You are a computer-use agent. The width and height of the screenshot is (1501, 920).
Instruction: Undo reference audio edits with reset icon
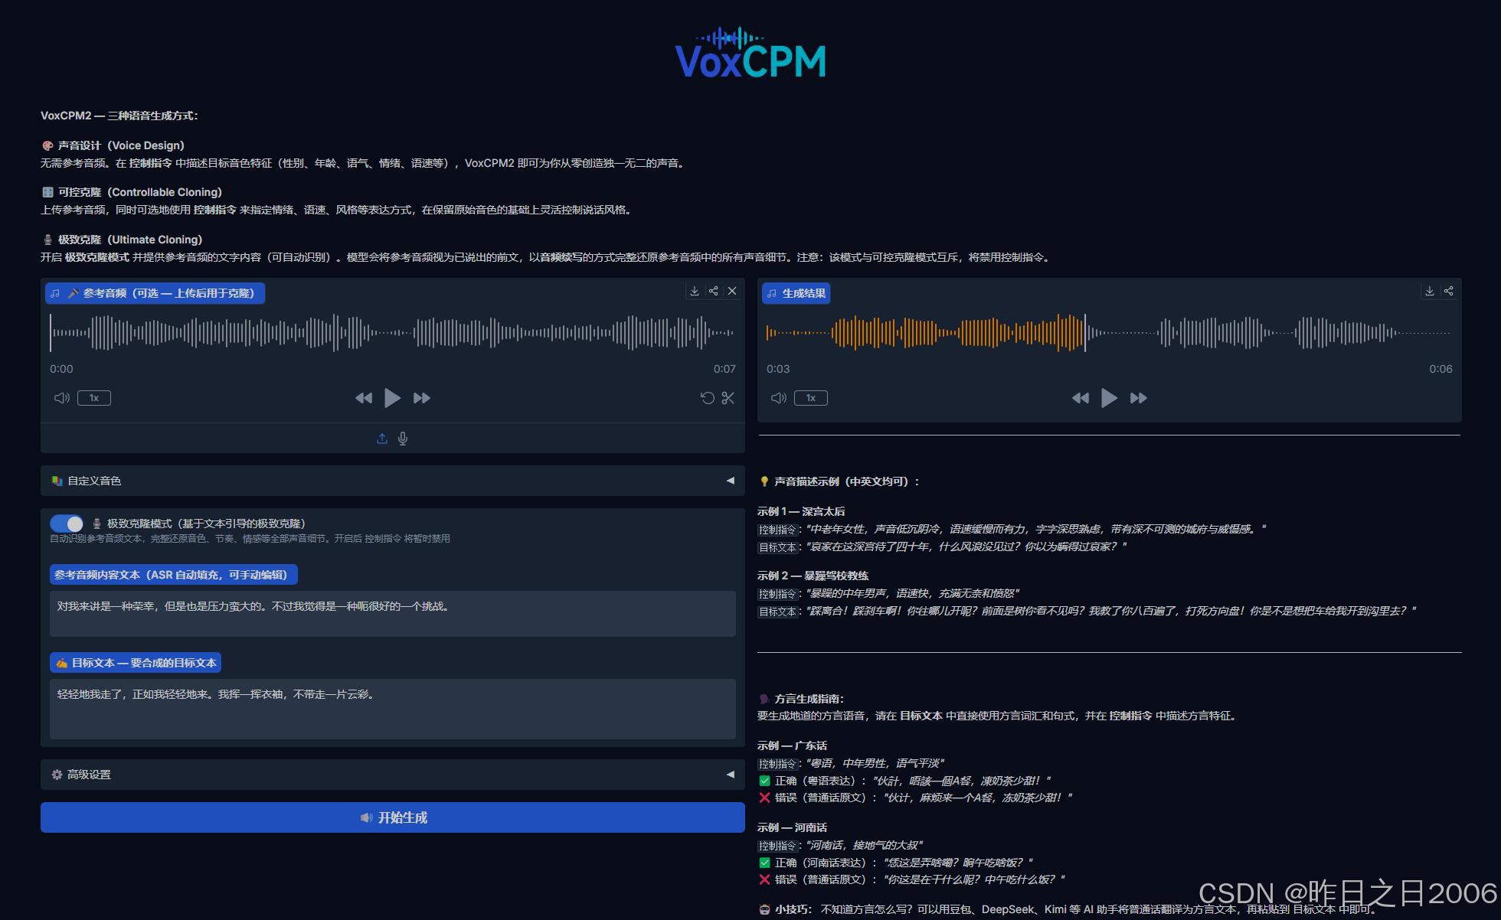pyautogui.click(x=707, y=398)
